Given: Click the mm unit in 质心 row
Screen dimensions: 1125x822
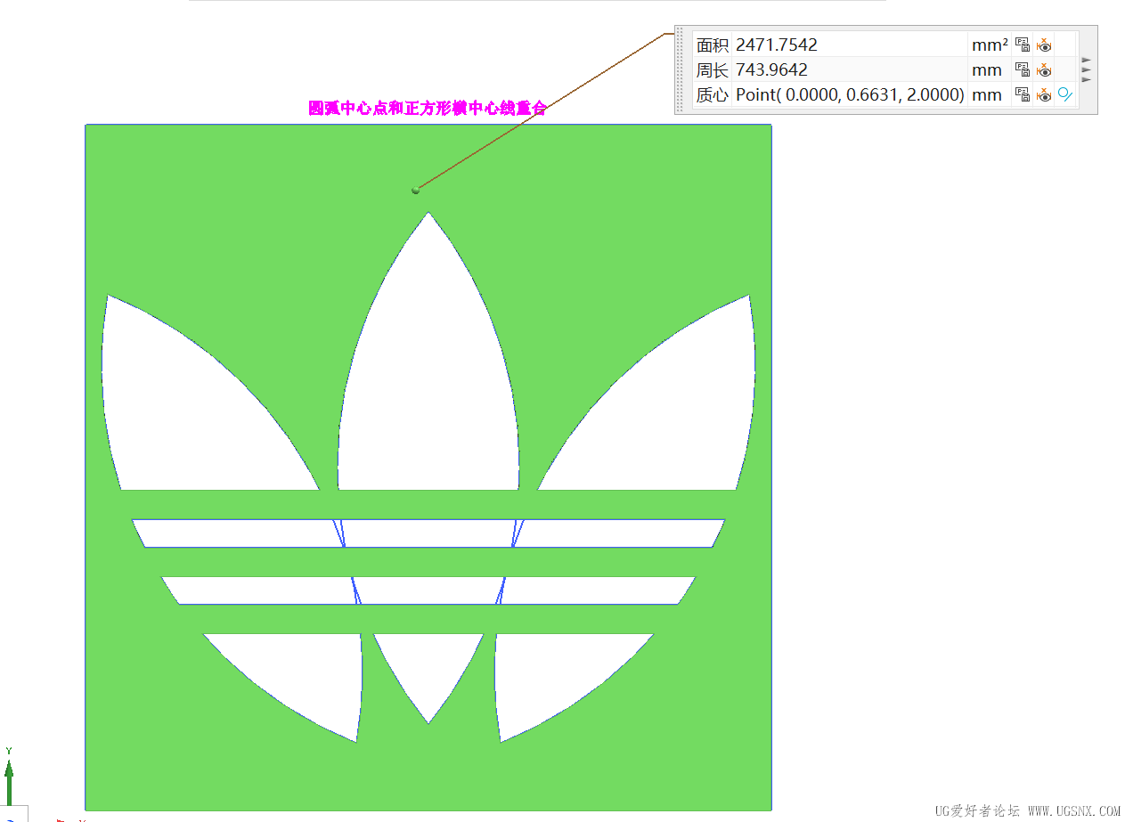Looking at the screenshot, I should [987, 94].
